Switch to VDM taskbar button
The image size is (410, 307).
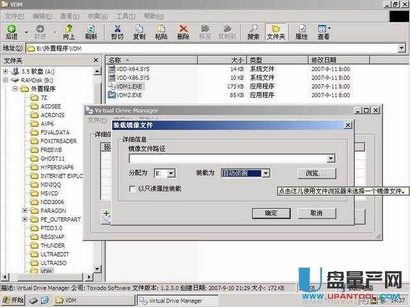(x=94, y=301)
